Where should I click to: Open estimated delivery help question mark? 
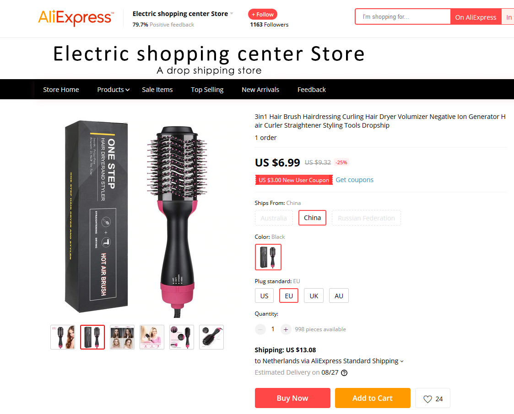click(x=344, y=373)
